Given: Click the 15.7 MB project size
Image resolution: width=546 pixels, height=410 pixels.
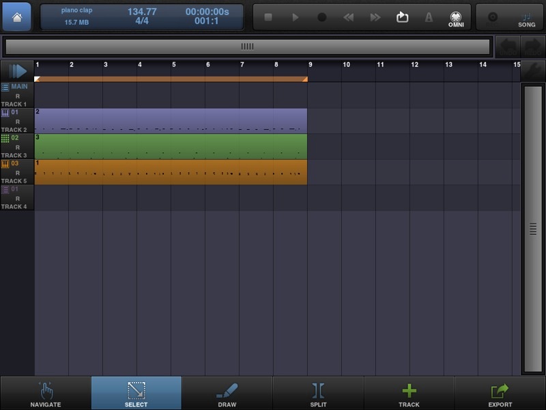Looking at the screenshot, I should [76, 23].
